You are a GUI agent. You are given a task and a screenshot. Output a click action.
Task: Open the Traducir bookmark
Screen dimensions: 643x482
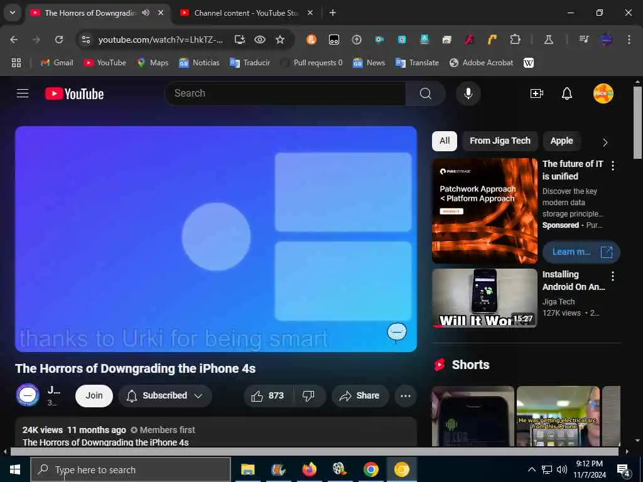[250, 63]
